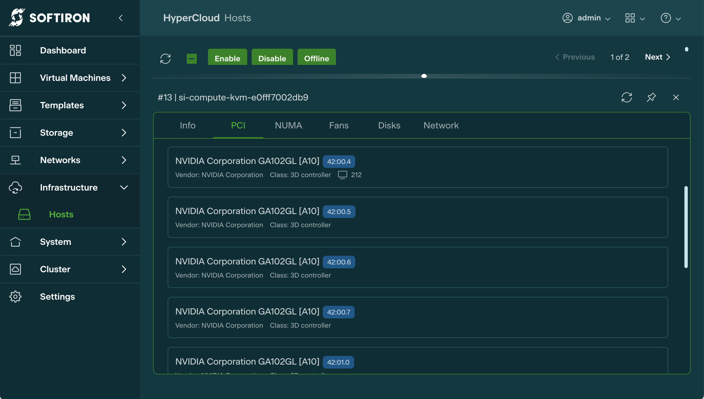Click the split panel divider handle
The width and height of the screenshot is (704, 399).
coord(424,76)
